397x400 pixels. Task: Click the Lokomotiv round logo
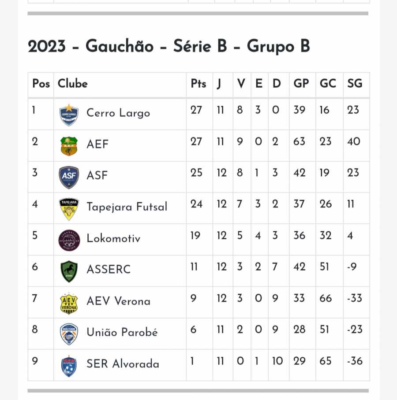click(69, 240)
